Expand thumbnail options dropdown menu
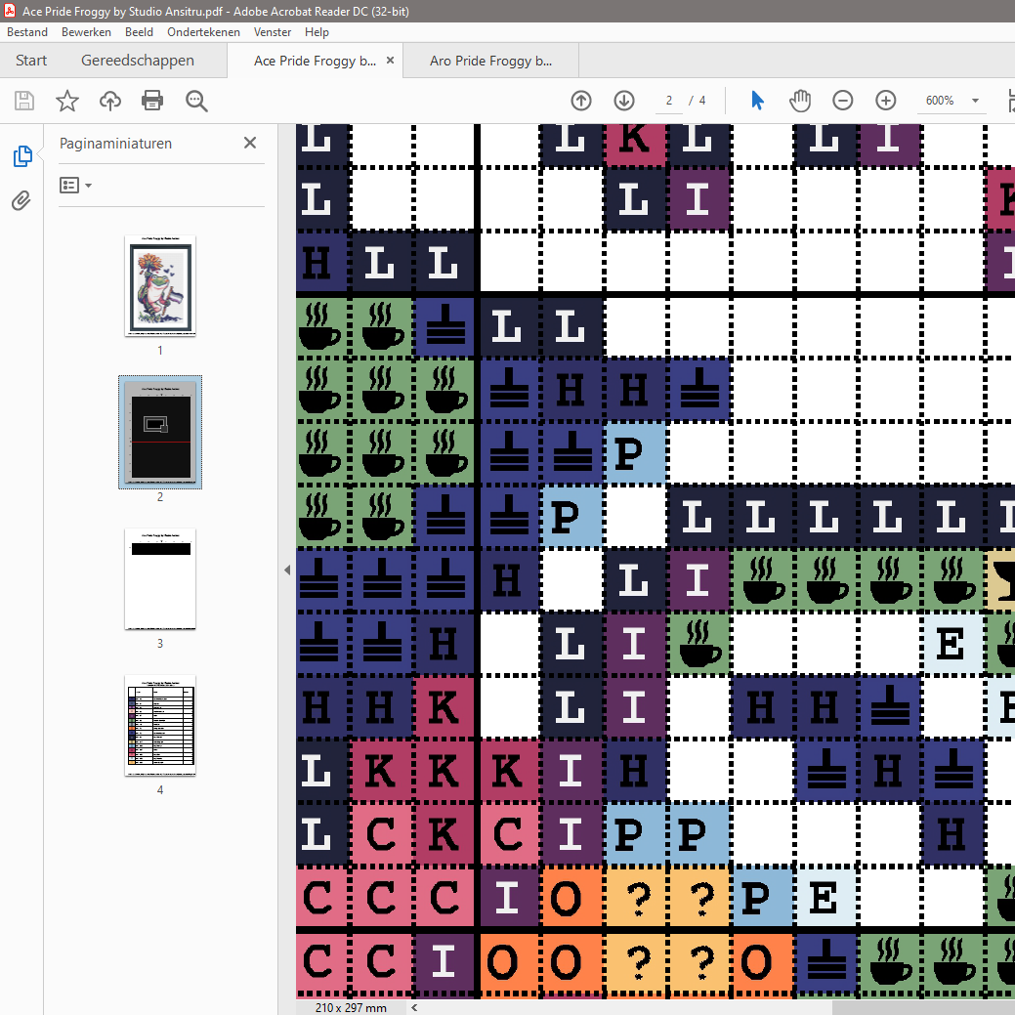 76,186
